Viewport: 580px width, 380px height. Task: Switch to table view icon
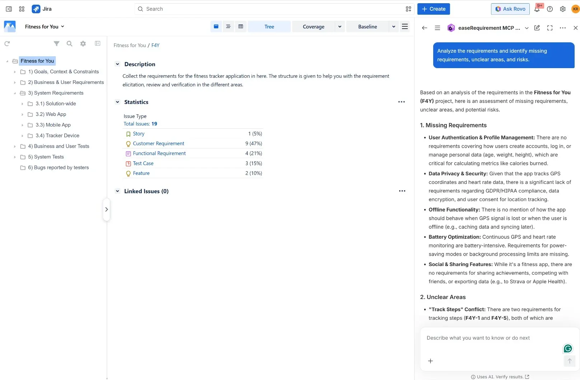tap(241, 27)
